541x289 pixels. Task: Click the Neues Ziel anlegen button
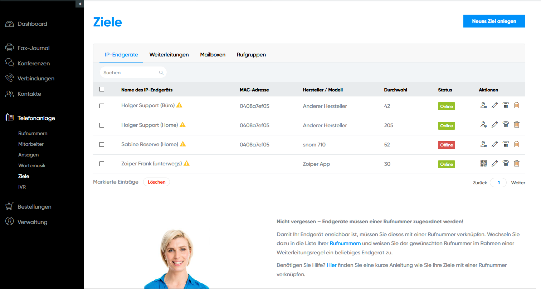494,21
